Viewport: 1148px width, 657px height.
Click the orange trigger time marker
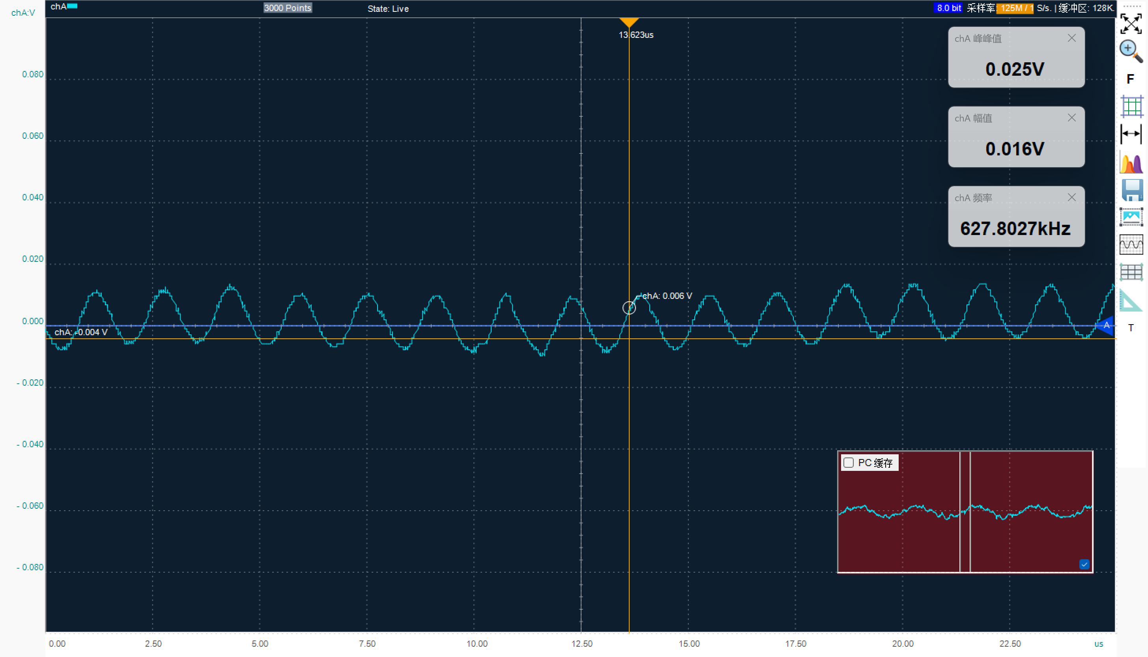(628, 22)
